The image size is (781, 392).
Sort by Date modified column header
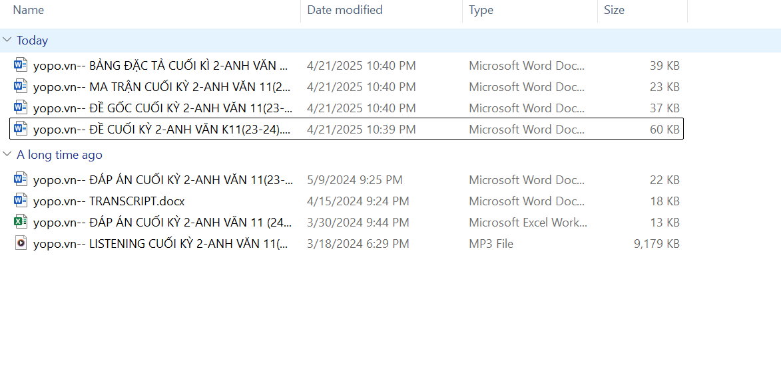click(x=345, y=10)
